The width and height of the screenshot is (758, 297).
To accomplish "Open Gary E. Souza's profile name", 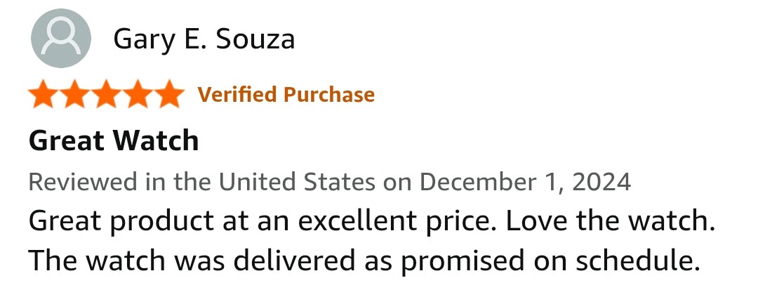I will click(x=204, y=39).
